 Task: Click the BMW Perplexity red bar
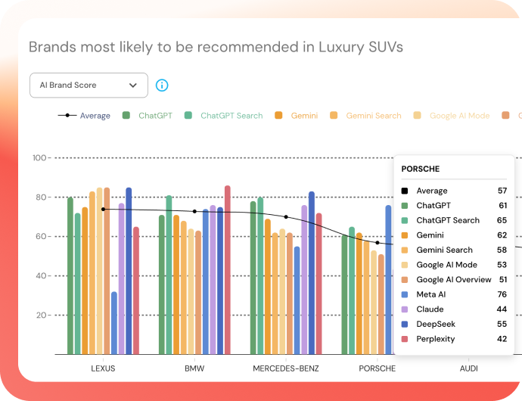click(x=228, y=270)
